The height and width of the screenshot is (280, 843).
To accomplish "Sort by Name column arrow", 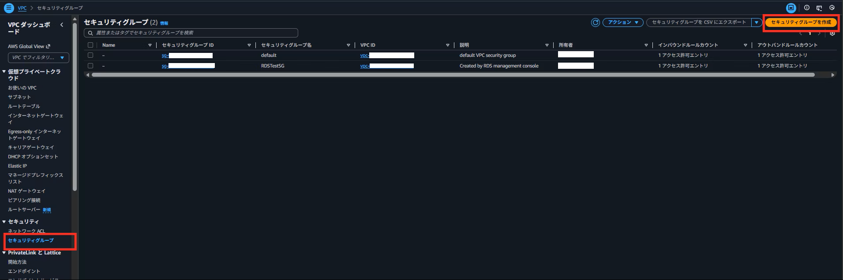I will [150, 45].
